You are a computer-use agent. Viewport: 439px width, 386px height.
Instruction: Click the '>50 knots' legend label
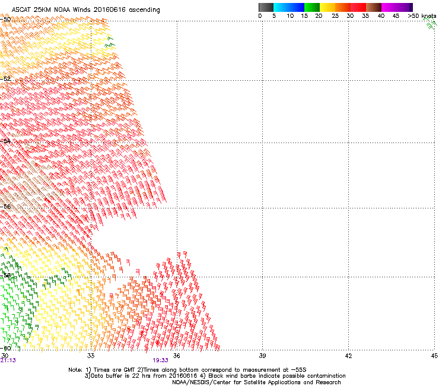422,16
